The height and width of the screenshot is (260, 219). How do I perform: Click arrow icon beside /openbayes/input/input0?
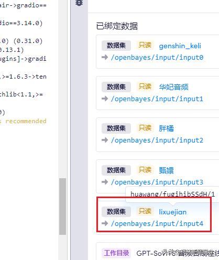(105, 57)
